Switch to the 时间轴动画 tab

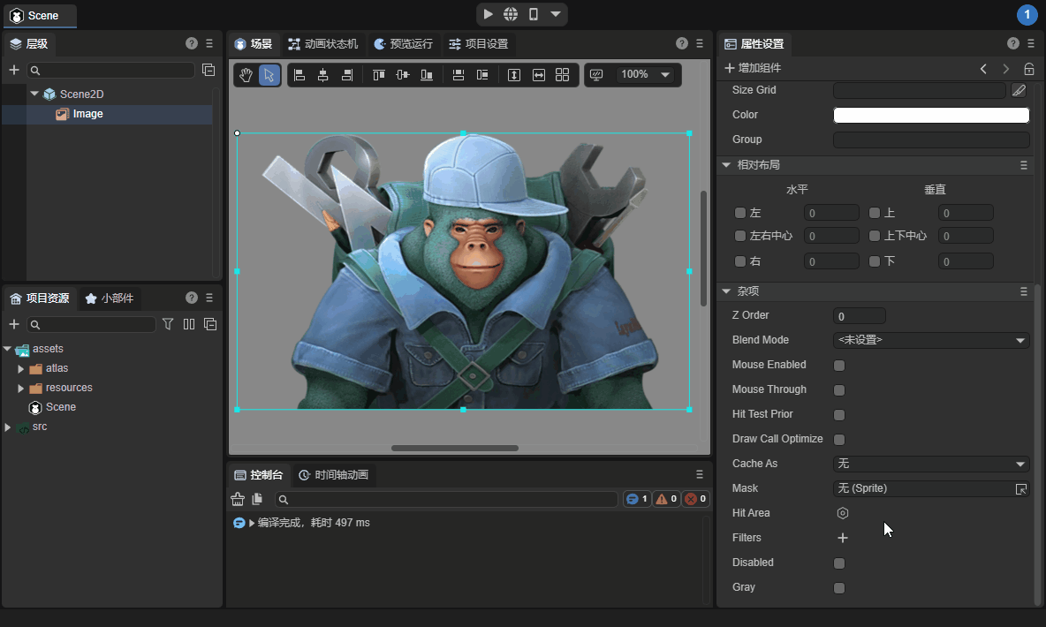point(334,475)
